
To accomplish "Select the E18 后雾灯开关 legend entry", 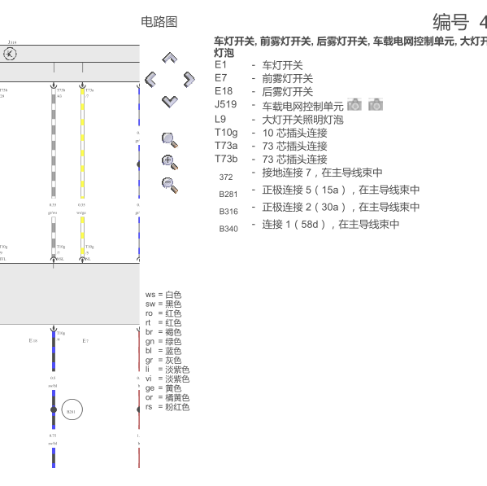I will coord(263,91).
